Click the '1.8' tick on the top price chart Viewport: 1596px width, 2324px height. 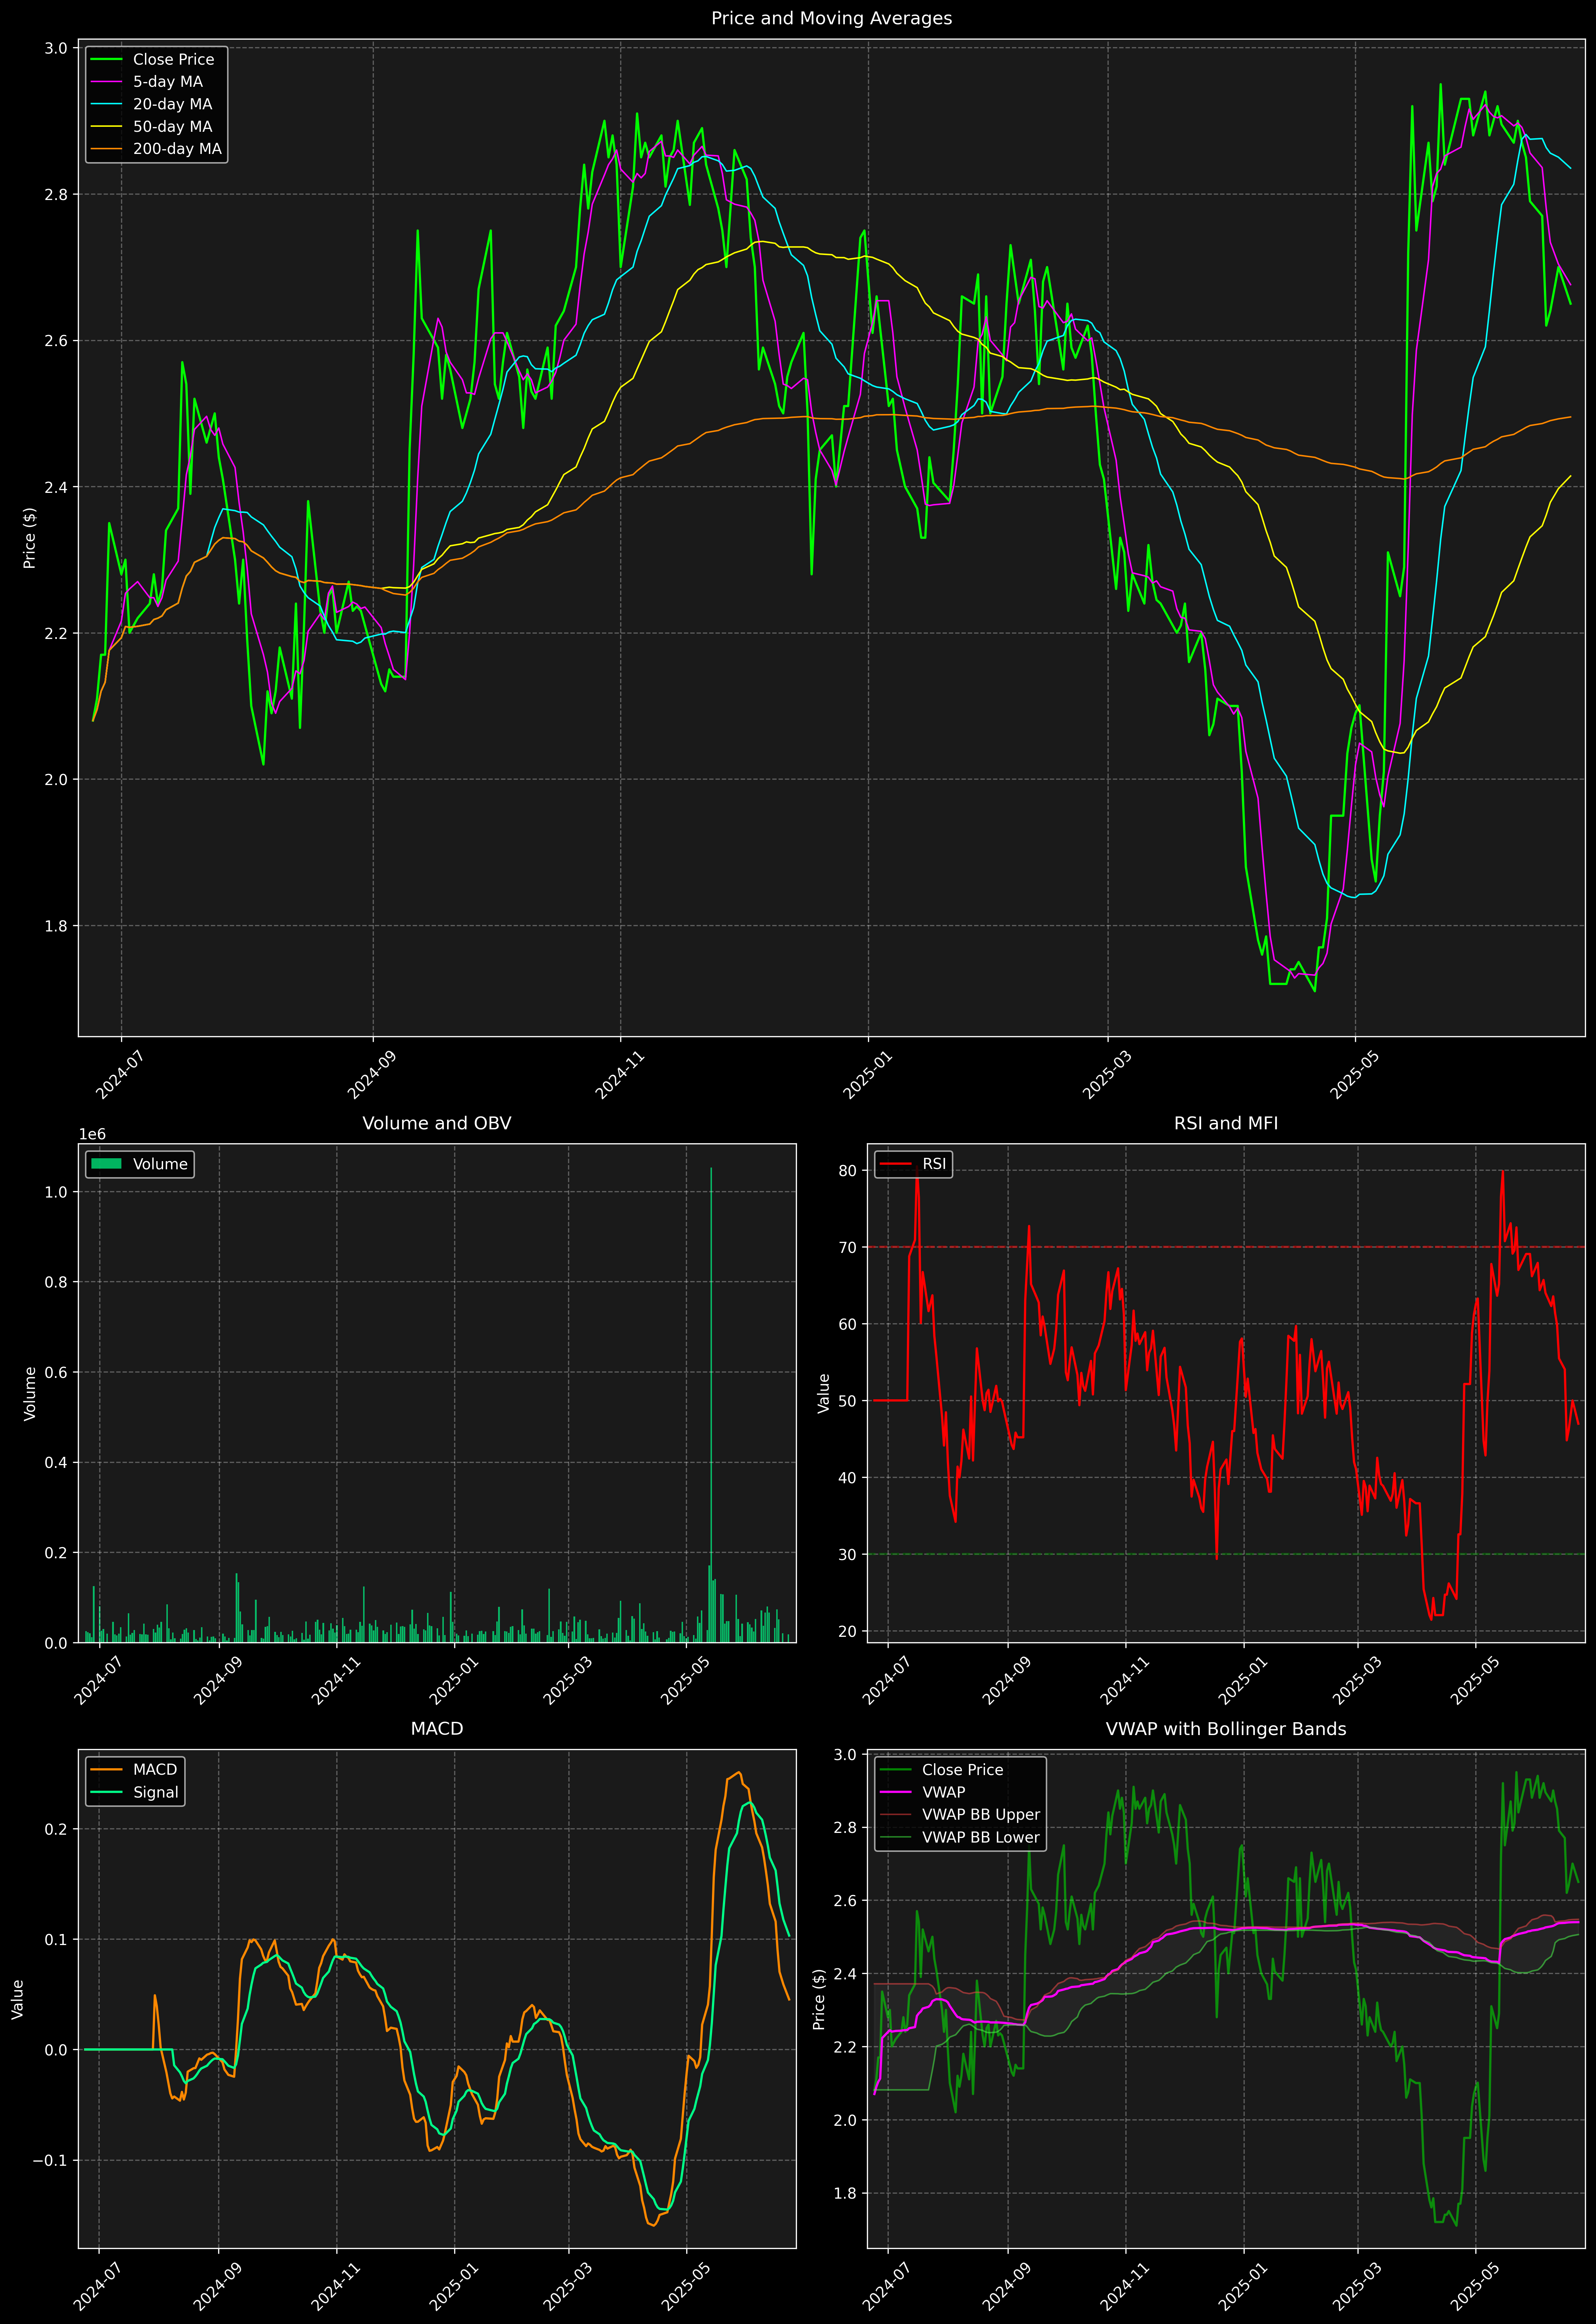[56, 926]
